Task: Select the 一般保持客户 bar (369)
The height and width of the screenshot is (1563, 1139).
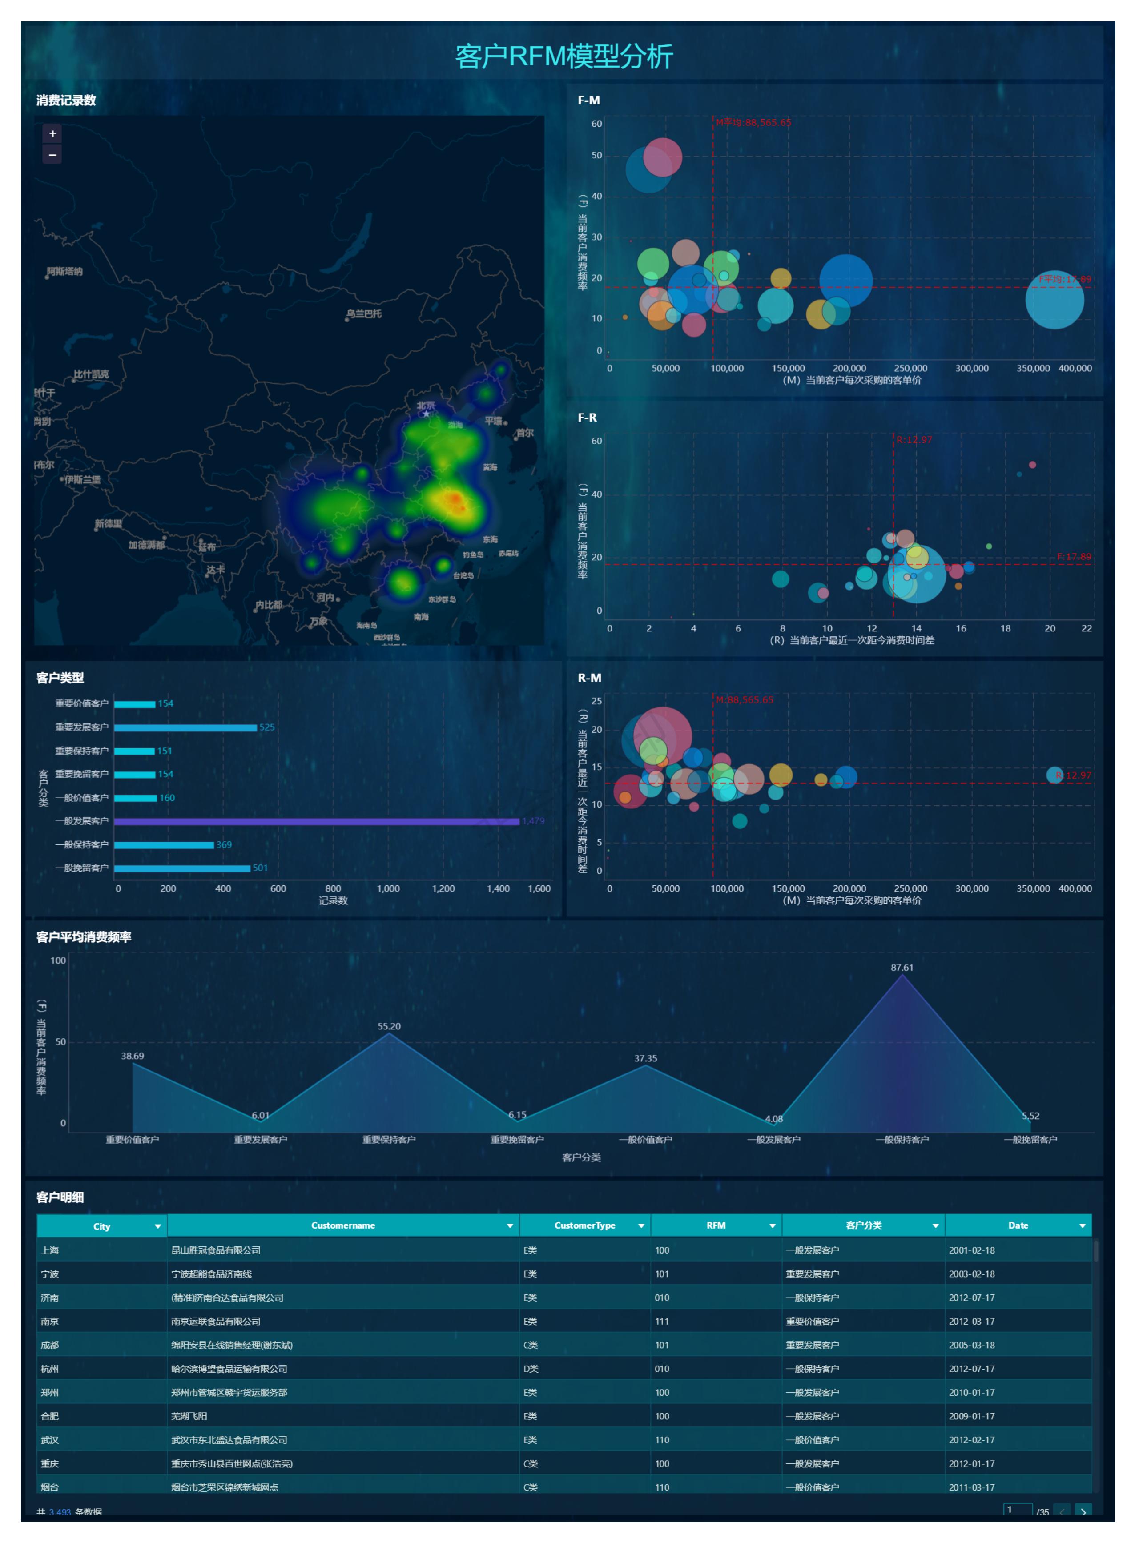Action: 164,845
